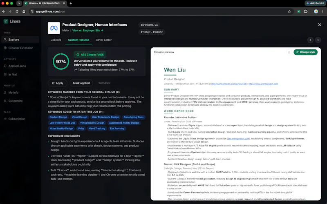
Task: Open the Chrome three-dot menu
Action: tap(323, 11)
